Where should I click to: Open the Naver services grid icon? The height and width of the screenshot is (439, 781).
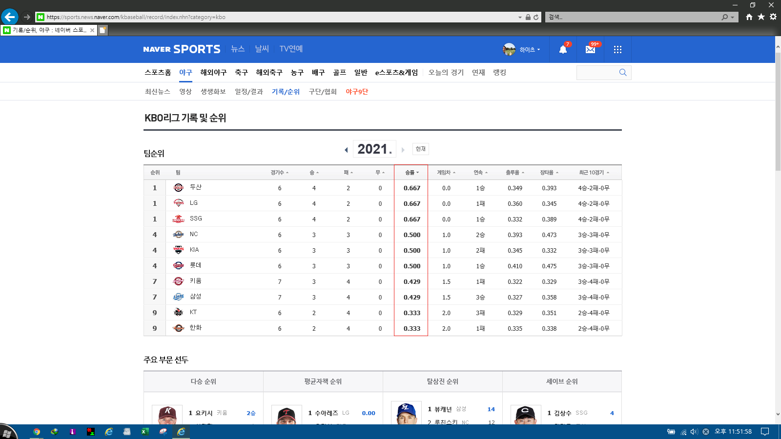(617, 49)
